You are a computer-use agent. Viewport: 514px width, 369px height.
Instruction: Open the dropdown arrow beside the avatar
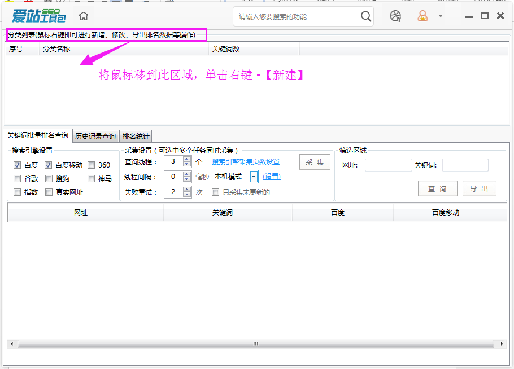pyautogui.click(x=440, y=16)
